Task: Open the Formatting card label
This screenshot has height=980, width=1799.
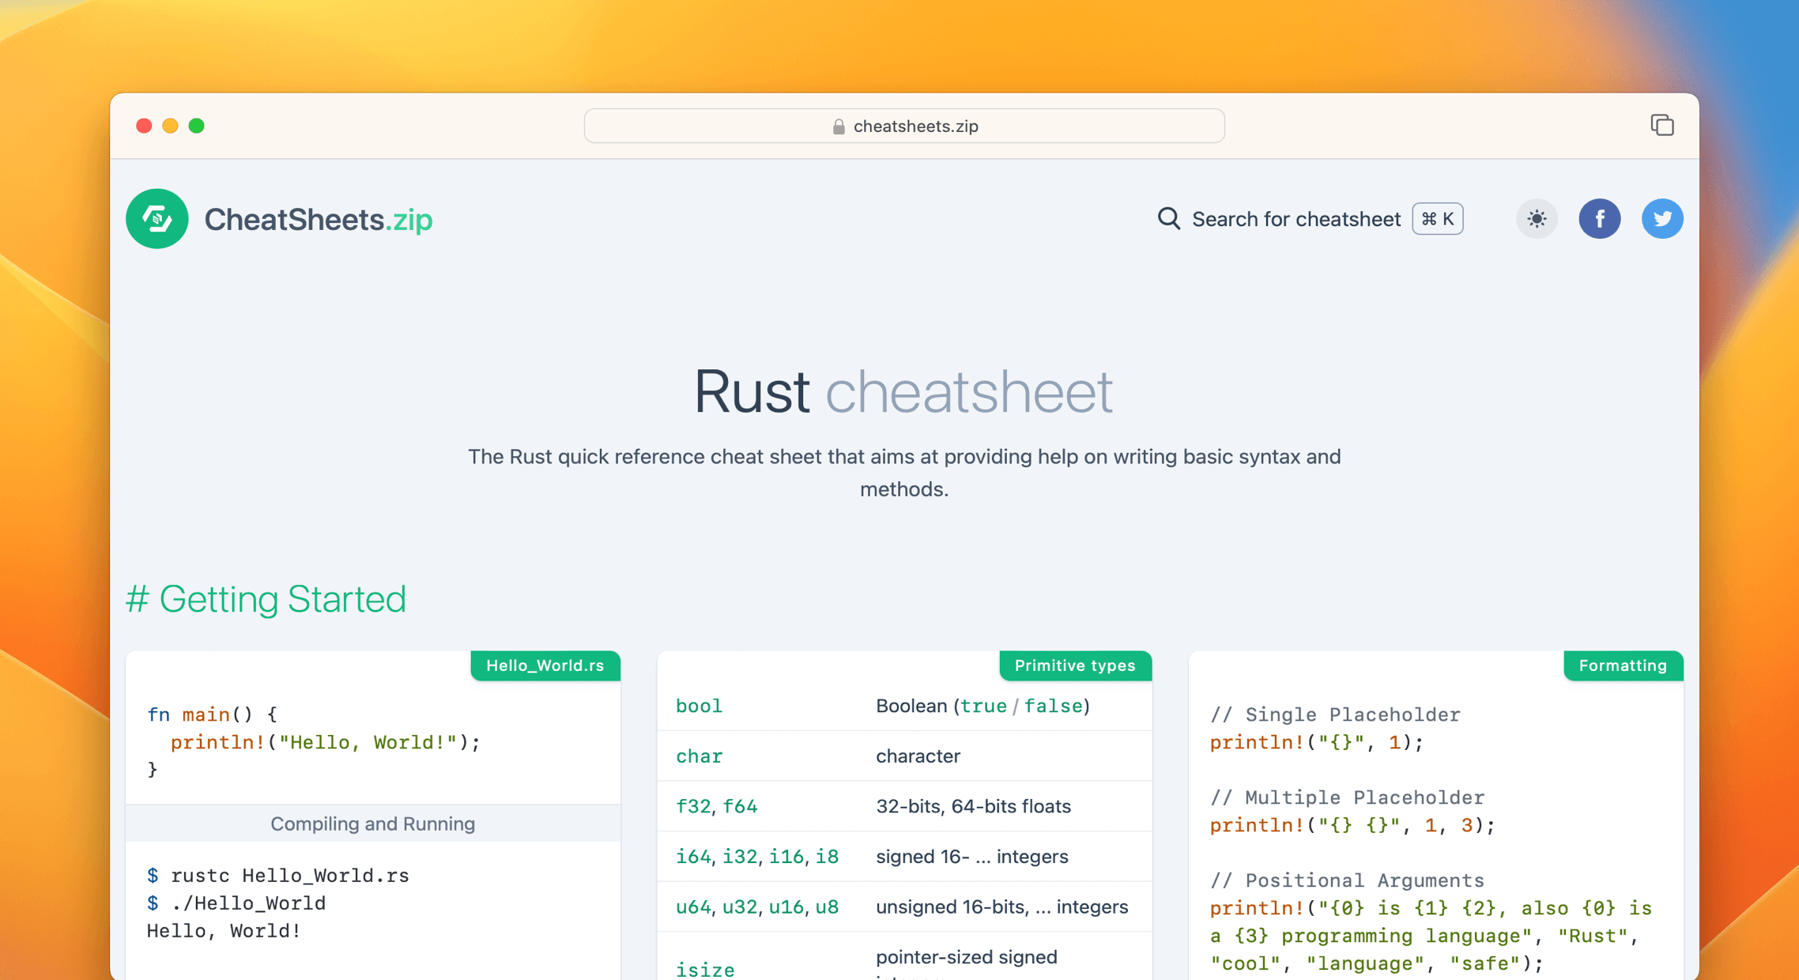Action: 1622,665
